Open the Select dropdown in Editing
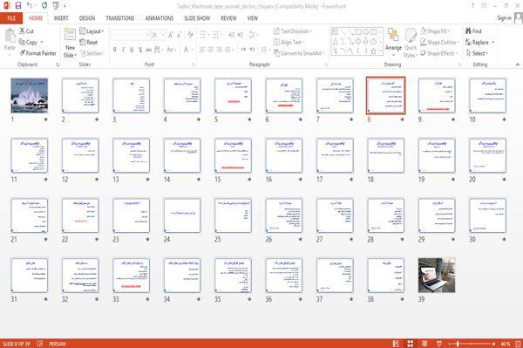 (x=477, y=53)
